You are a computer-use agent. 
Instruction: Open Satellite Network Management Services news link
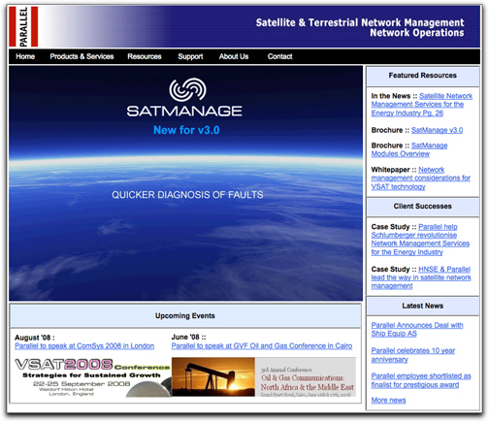click(x=422, y=105)
